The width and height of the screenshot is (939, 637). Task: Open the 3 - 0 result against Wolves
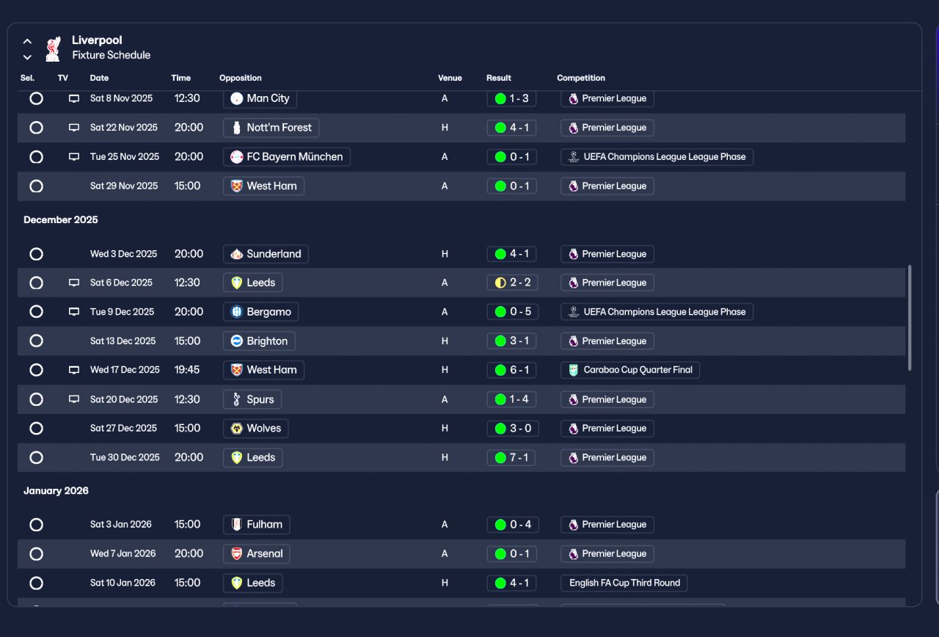tap(512, 429)
